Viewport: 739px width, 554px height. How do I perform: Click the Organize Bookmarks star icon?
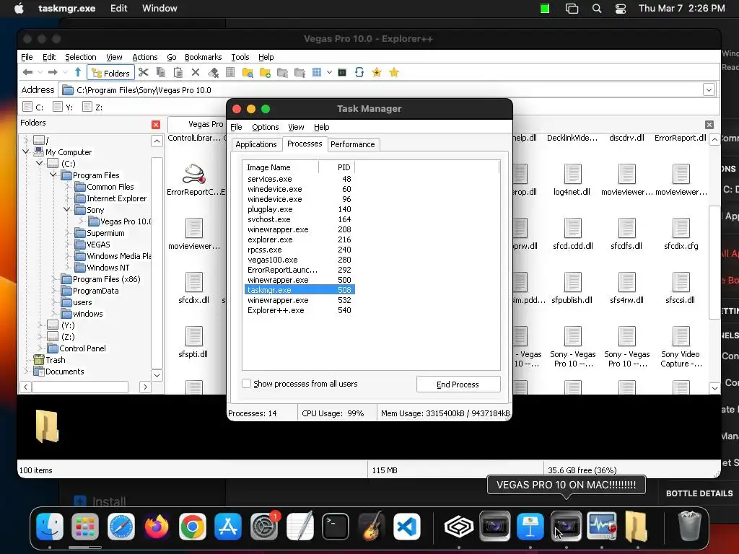394,73
